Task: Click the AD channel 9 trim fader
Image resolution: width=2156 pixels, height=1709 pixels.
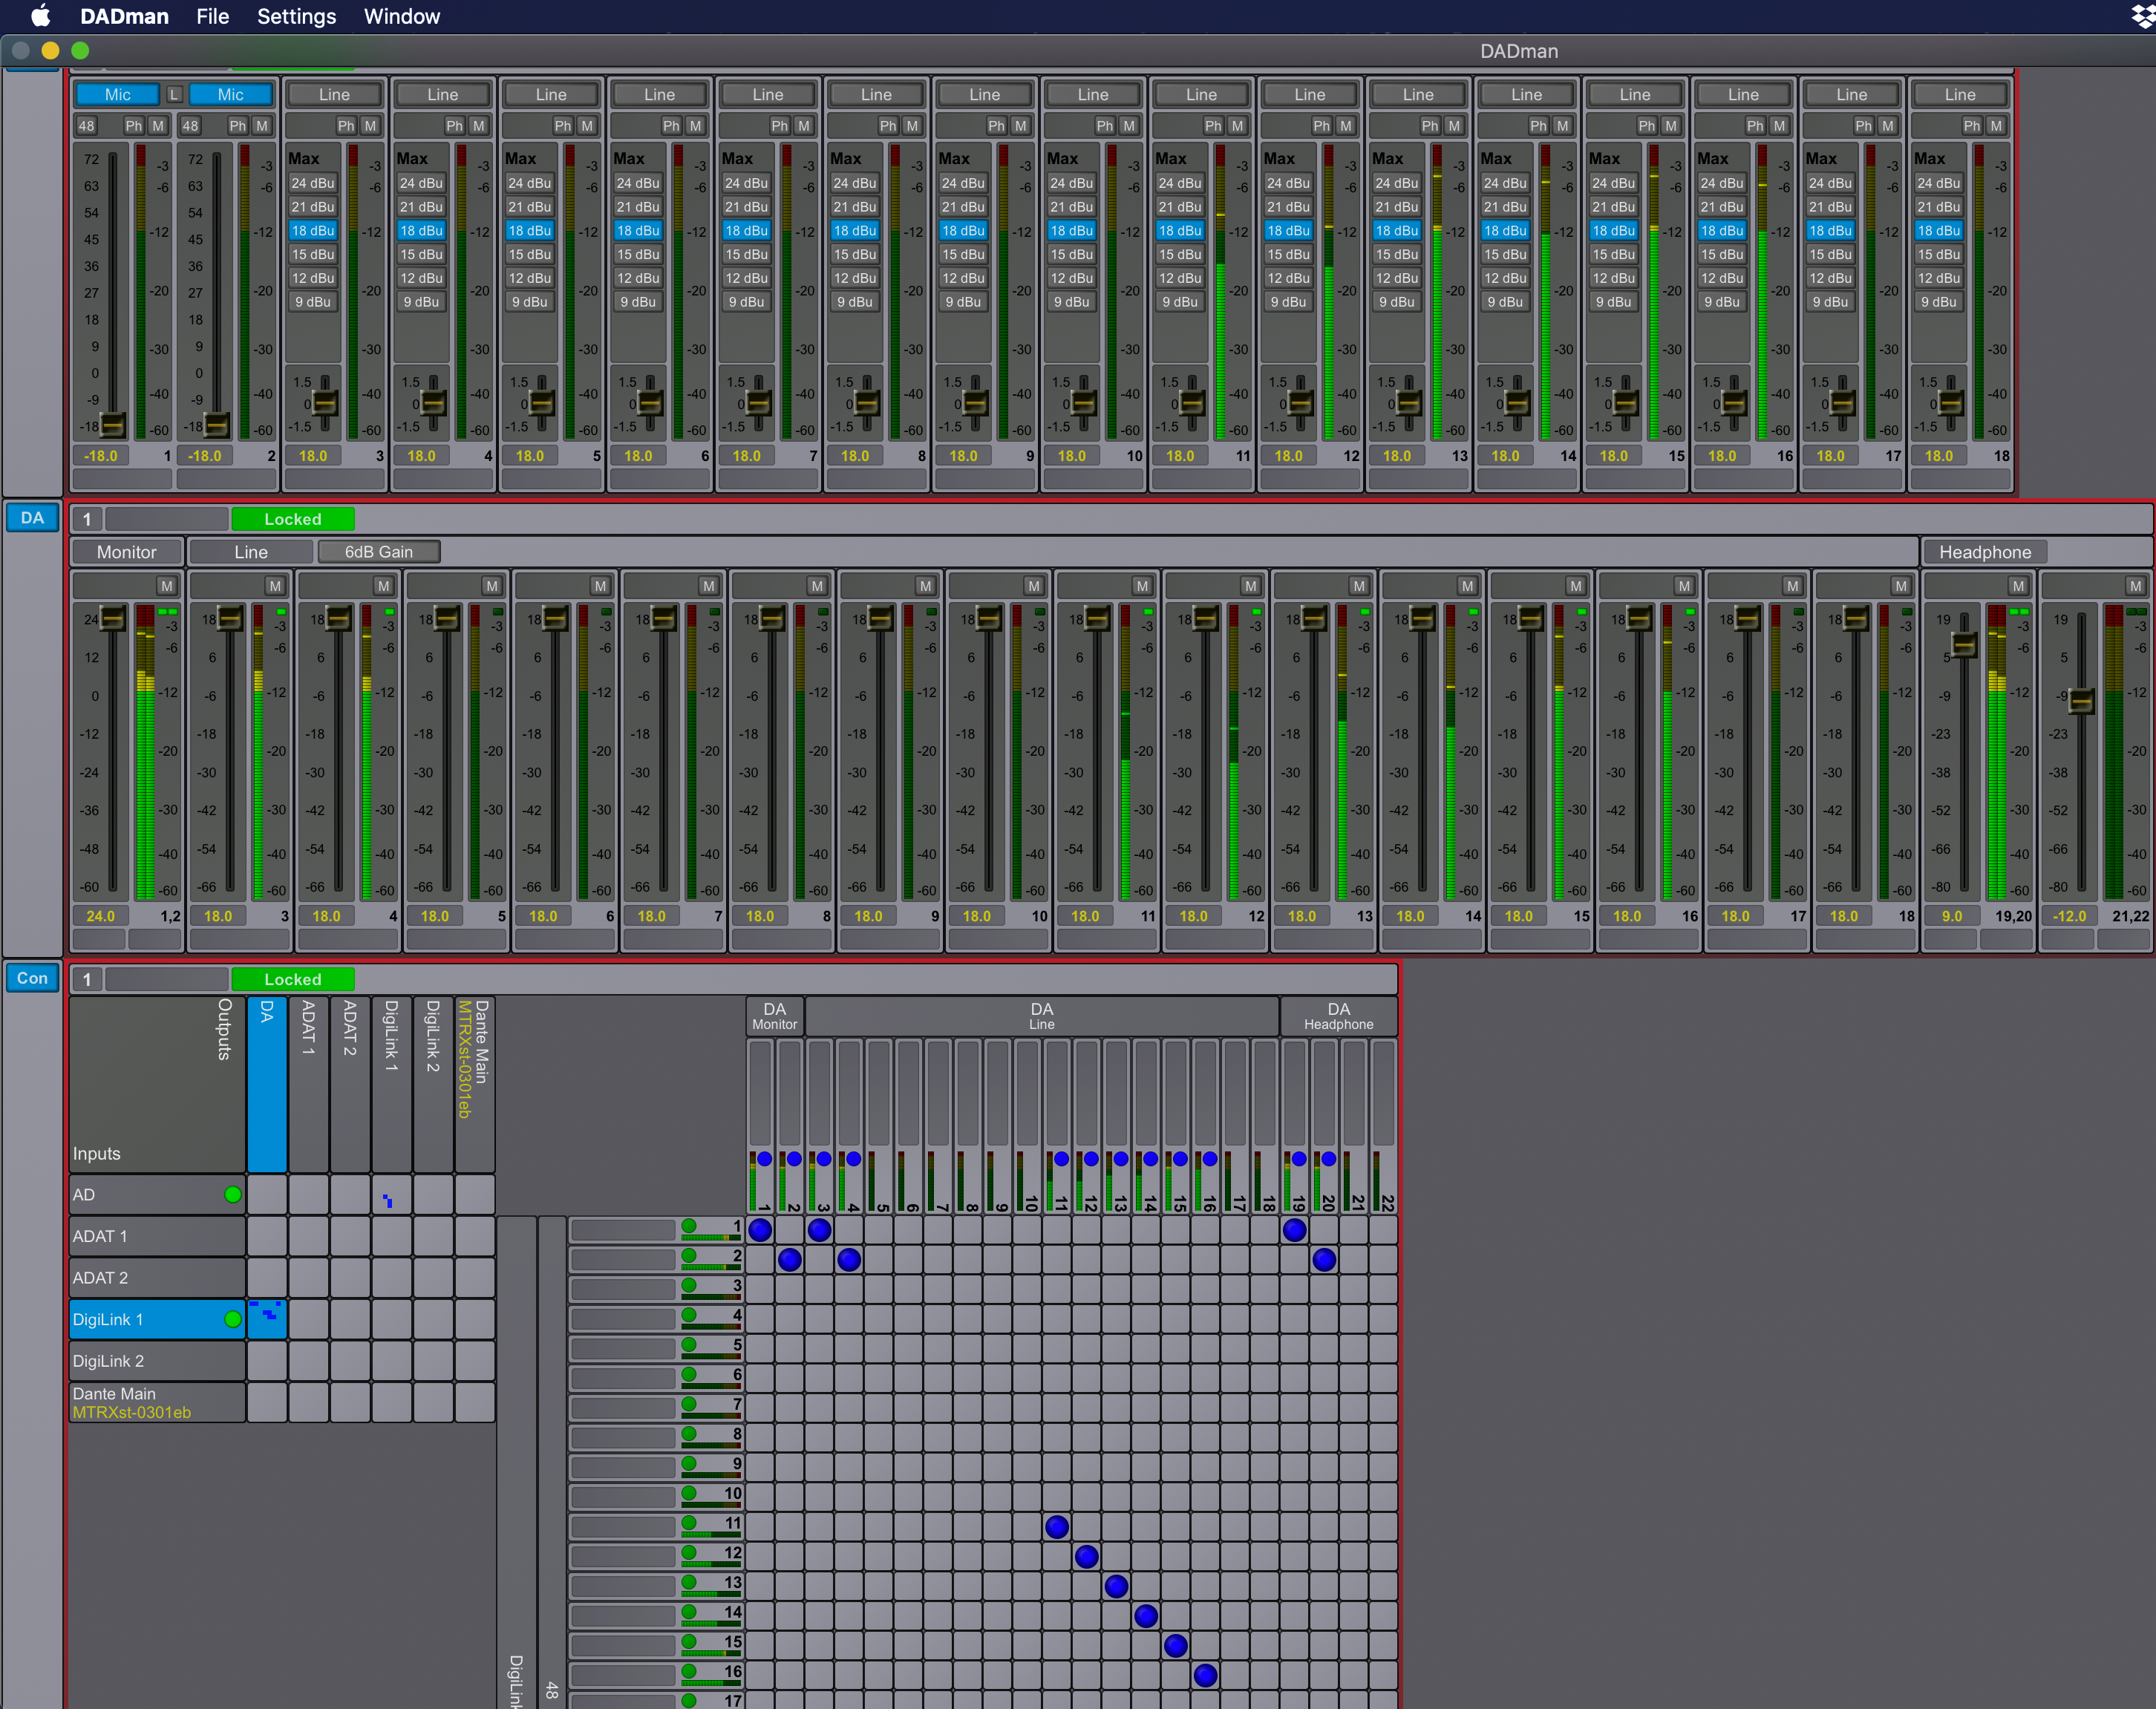Action: coord(976,403)
